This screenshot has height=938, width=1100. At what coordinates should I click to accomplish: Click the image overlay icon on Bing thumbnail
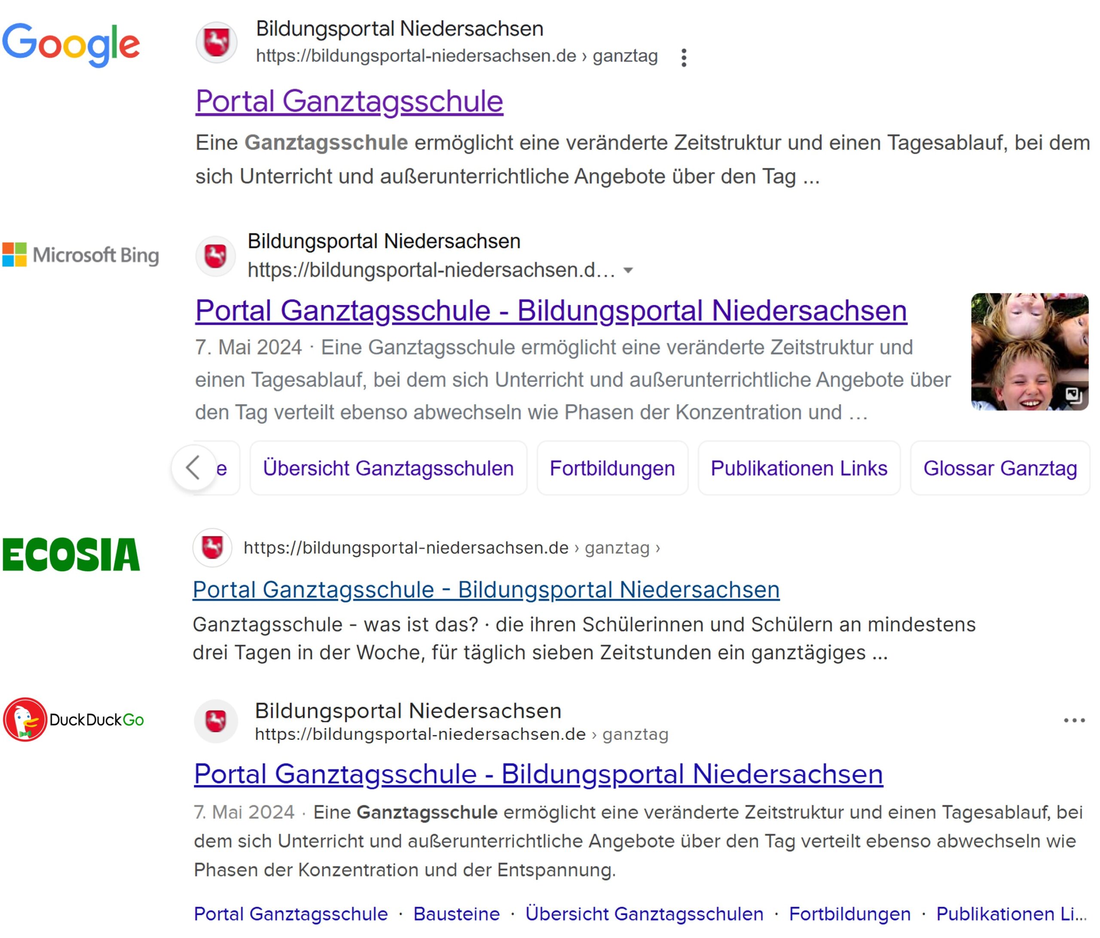[x=1073, y=395]
